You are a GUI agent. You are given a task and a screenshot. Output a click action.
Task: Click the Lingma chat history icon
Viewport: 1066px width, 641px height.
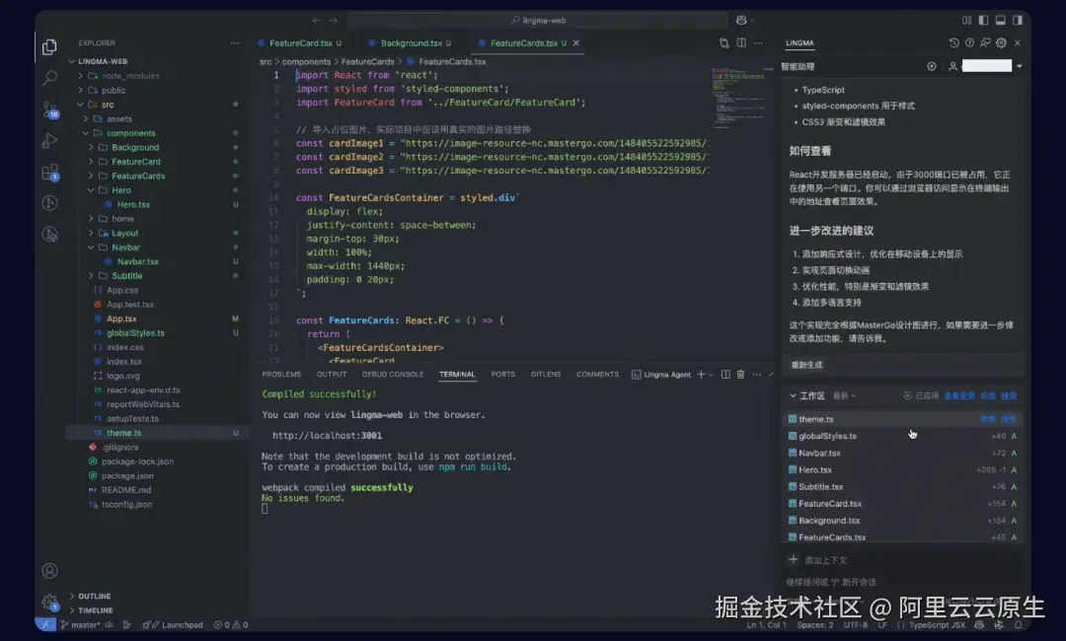pyautogui.click(x=954, y=42)
